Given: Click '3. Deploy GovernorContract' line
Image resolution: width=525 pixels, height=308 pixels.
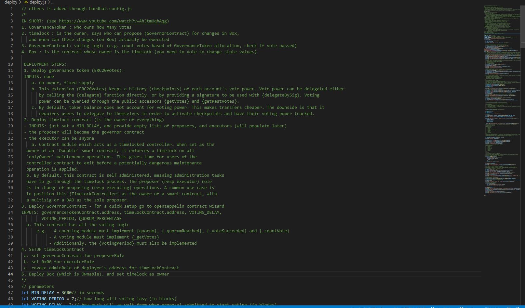Looking at the screenshot, I should [x=123, y=206].
